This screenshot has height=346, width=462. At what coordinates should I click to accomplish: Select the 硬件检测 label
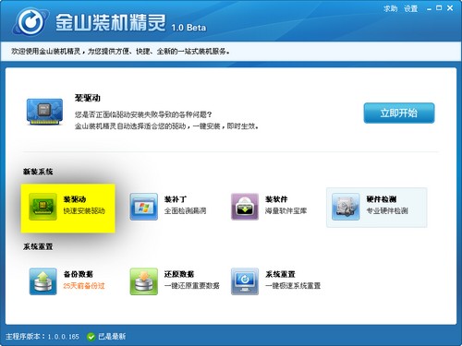pyautogui.click(x=382, y=199)
